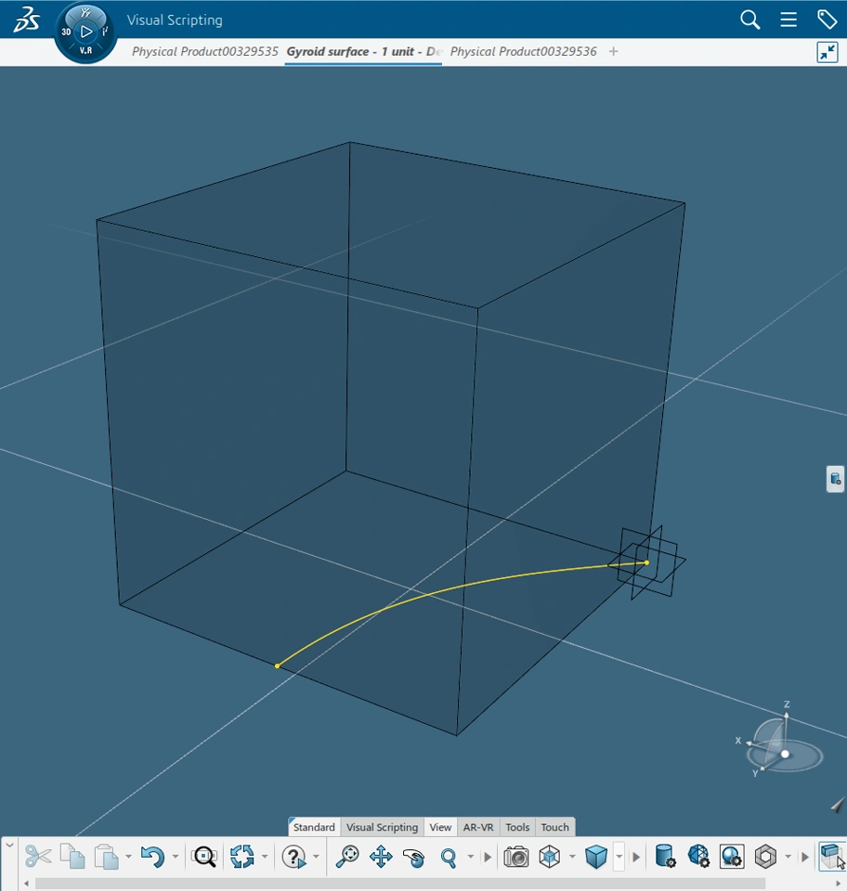Expand the Paste options dropdown arrow
The width and height of the screenshot is (847, 891).
(128, 857)
